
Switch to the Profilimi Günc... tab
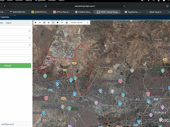[83, 12]
